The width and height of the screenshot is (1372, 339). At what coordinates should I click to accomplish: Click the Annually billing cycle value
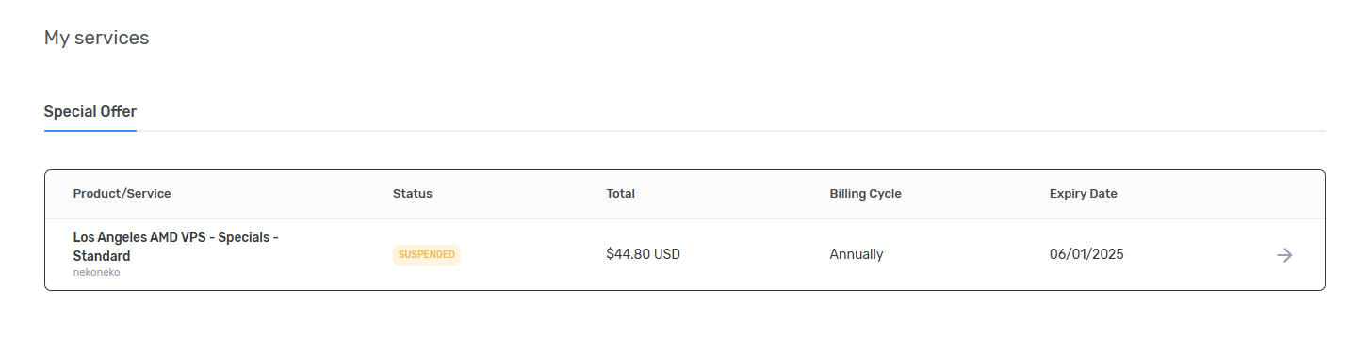point(856,254)
